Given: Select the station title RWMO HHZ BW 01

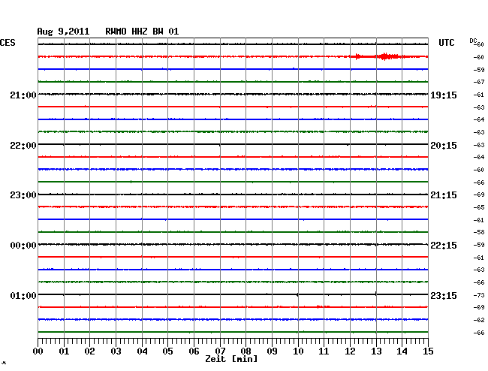Looking at the screenshot, I should click(x=142, y=32).
